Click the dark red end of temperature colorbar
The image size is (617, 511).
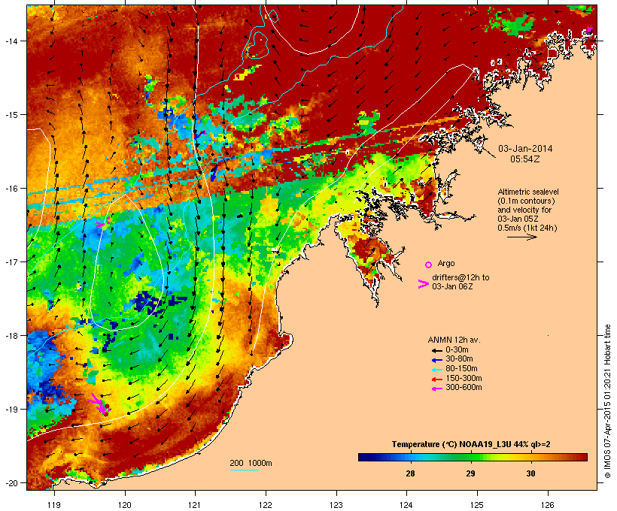pos(584,457)
